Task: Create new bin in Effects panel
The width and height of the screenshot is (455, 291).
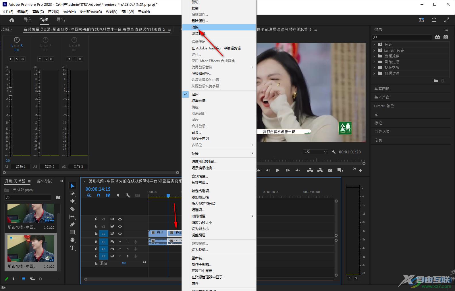Action: click(x=436, y=81)
